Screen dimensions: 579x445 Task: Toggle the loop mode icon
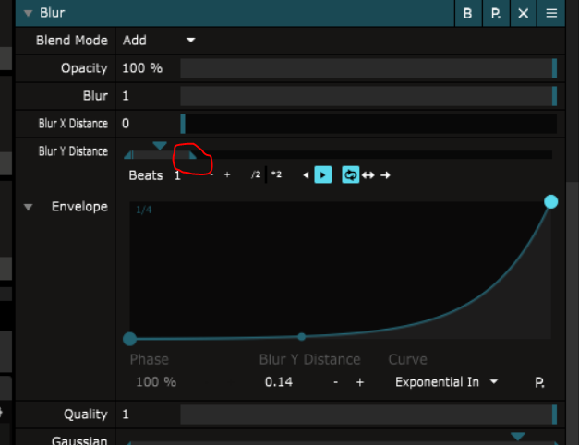350,174
